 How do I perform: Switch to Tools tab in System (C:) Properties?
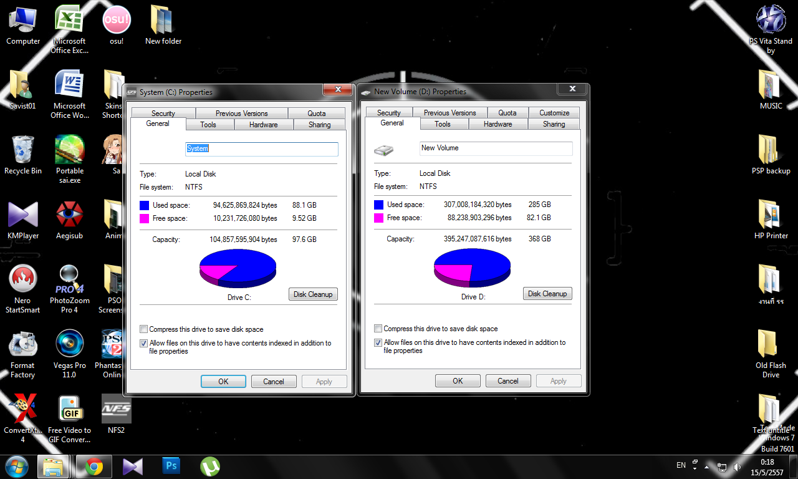pos(208,125)
